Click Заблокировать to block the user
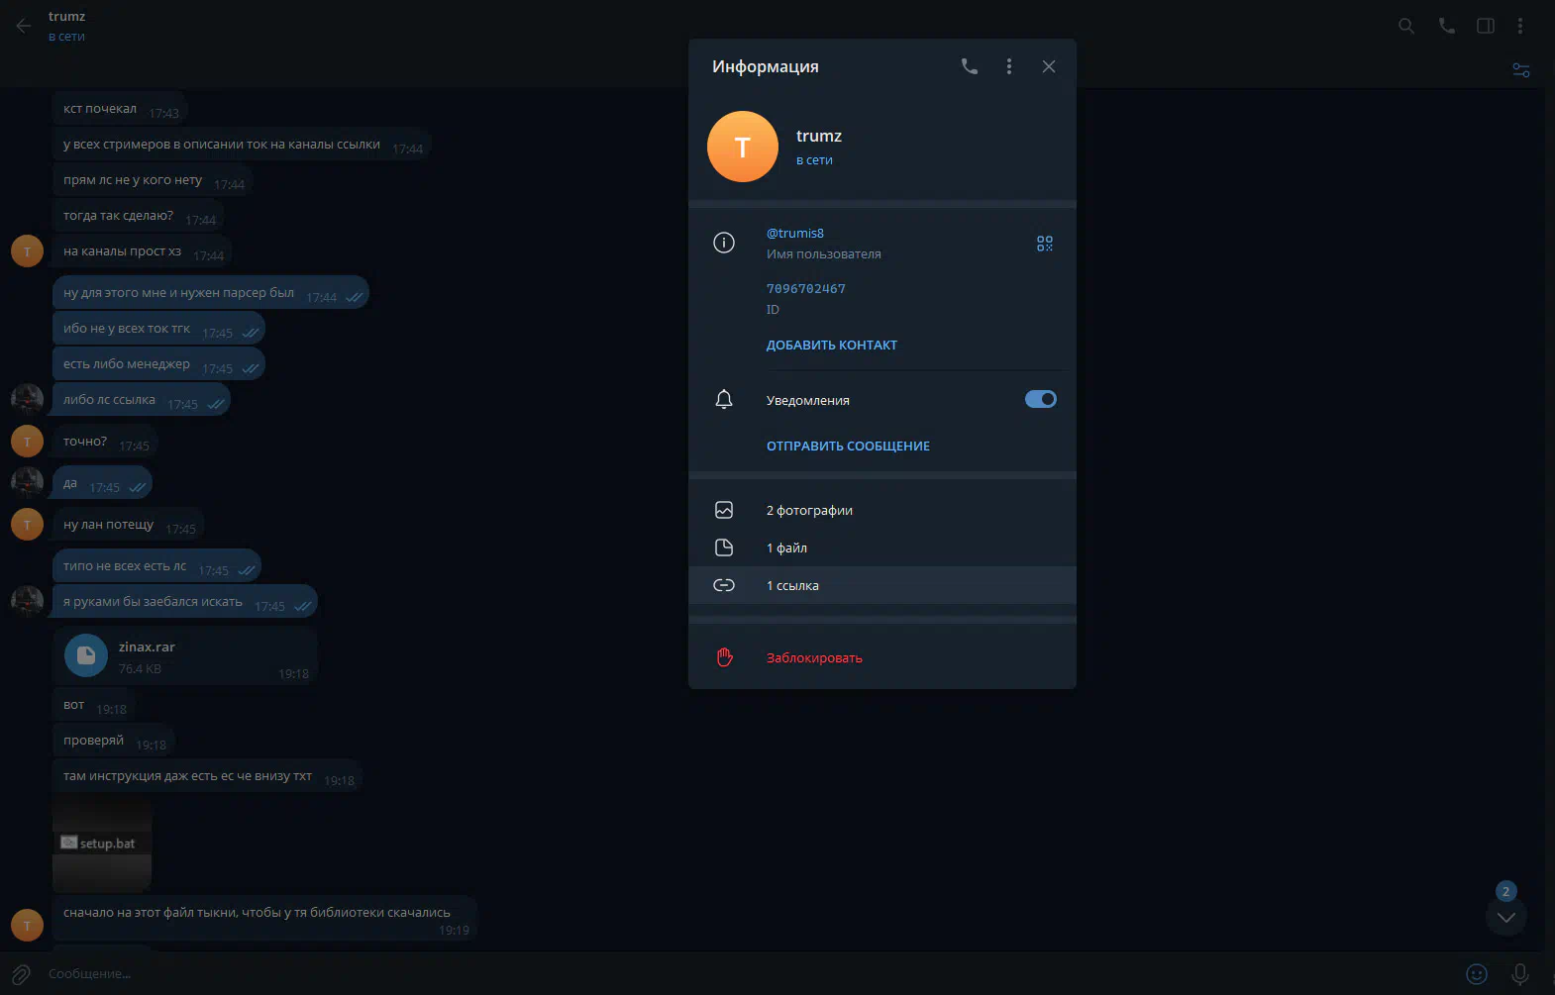This screenshot has width=1555, height=995. point(813,658)
